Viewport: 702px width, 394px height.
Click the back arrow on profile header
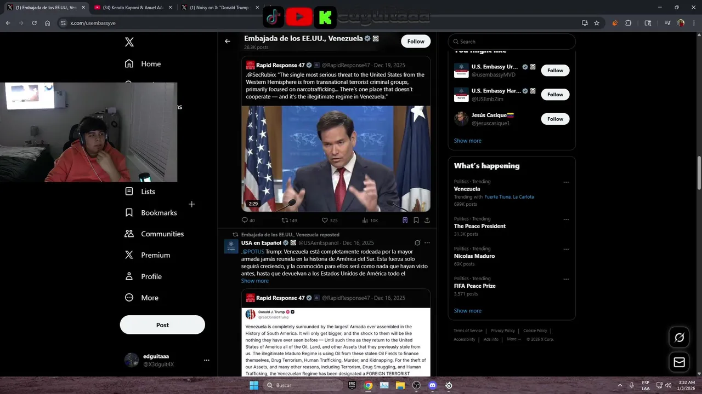pyautogui.click(x=227, y=41)
